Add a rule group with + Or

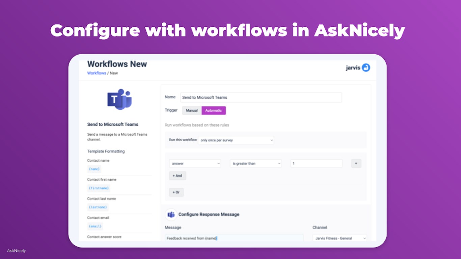[176, 192]
